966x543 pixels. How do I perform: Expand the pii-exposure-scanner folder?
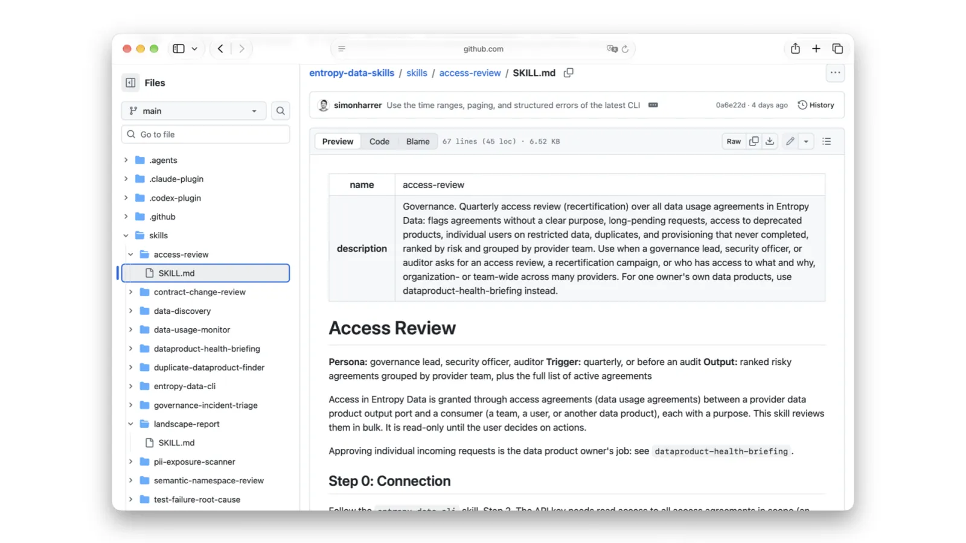130,462
